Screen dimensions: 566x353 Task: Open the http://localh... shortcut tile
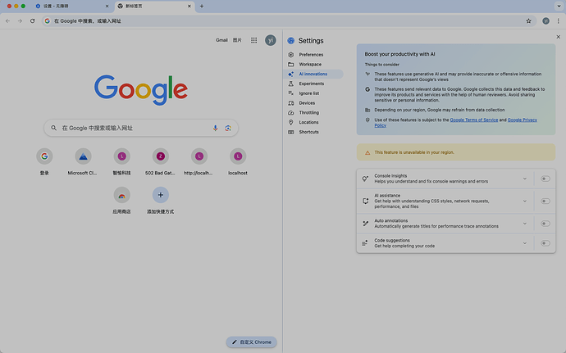click(x=199, y=161)
